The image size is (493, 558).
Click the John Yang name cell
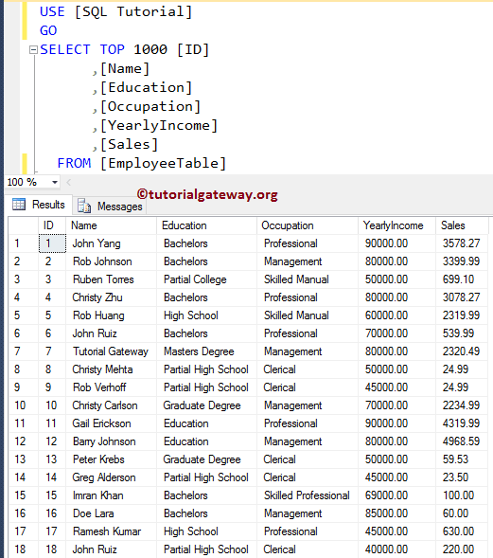[x=111, y=243]
